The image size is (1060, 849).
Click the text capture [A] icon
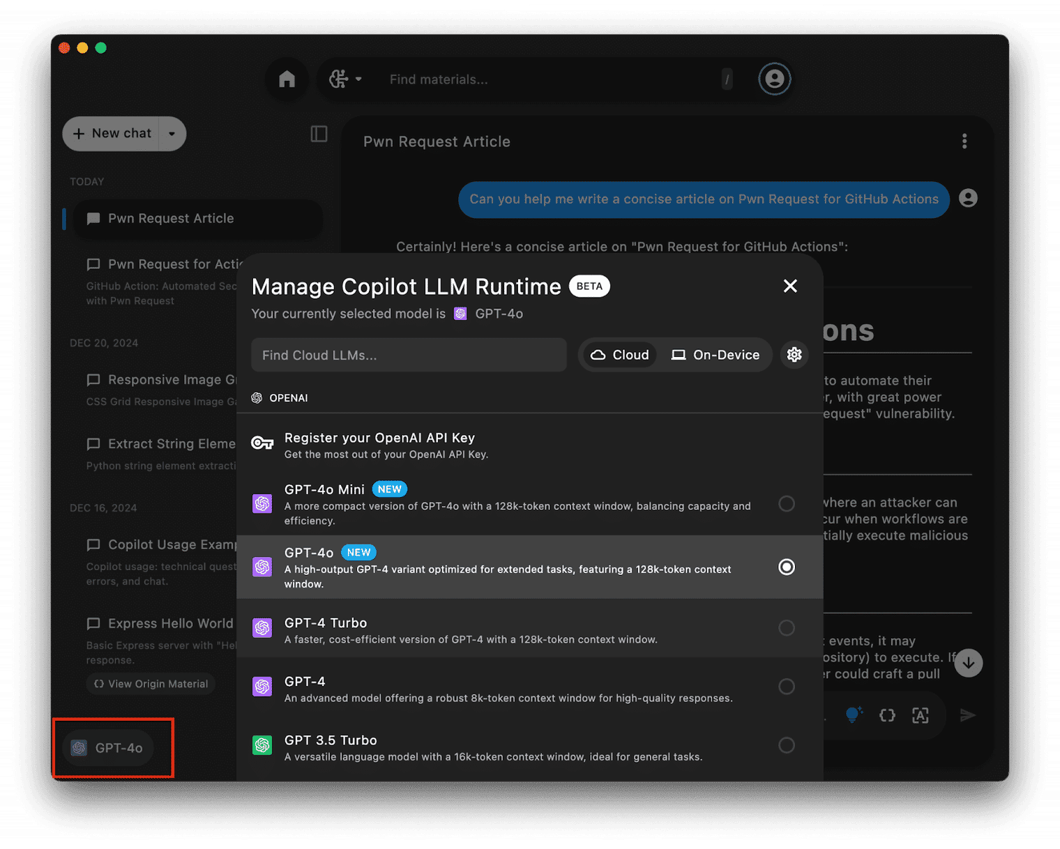pyautogui.click(x=921, y=715)
